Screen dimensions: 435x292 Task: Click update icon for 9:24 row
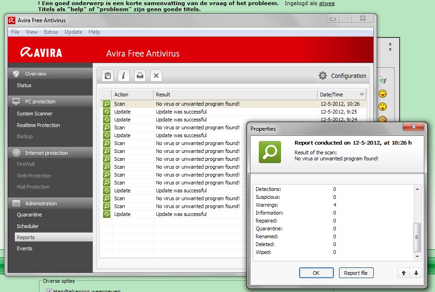(107, 120)
